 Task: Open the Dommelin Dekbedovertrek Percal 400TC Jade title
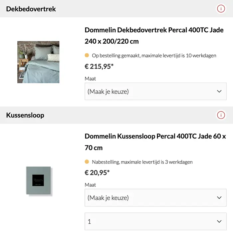tap(154, 36)
